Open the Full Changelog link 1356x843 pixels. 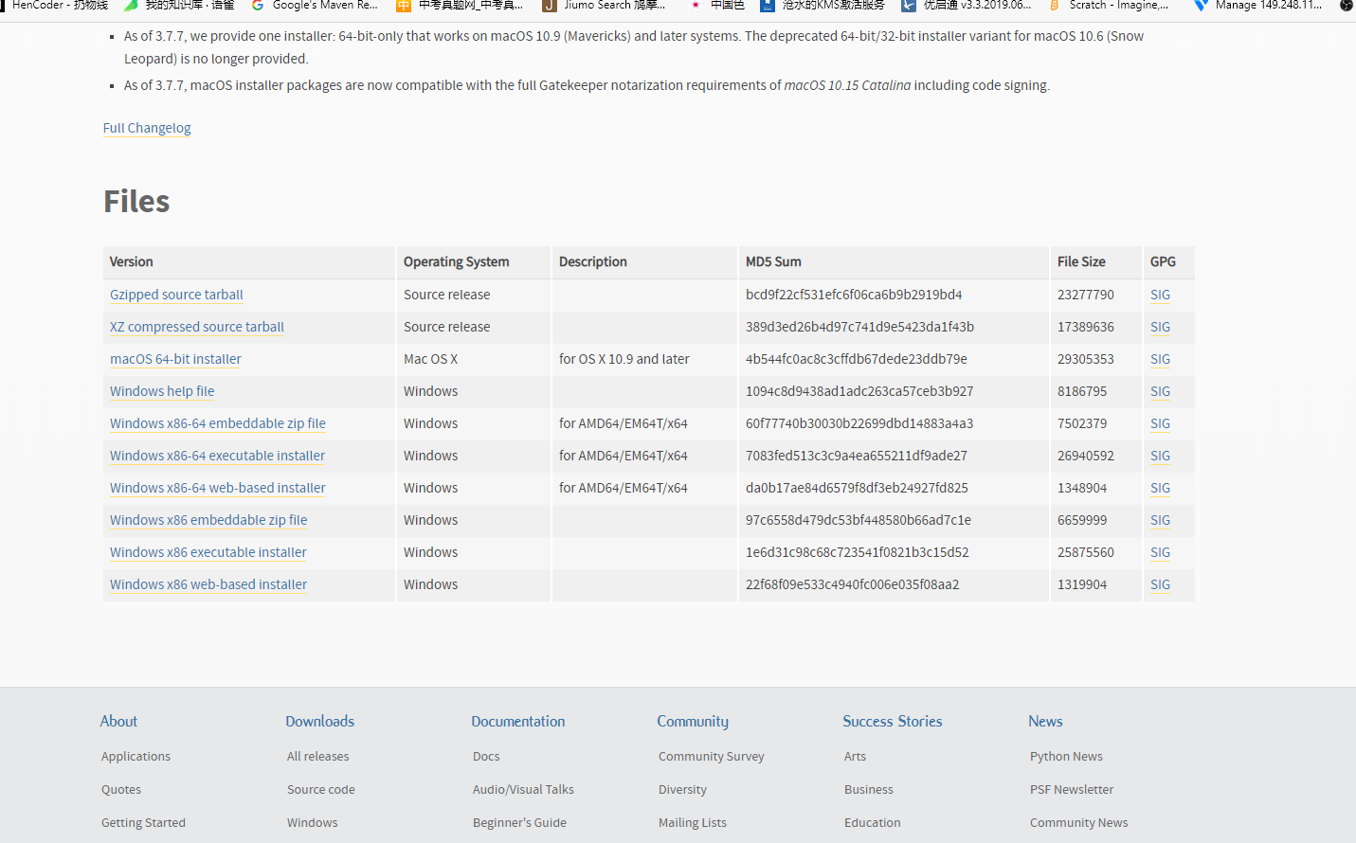tap(147, 128)
